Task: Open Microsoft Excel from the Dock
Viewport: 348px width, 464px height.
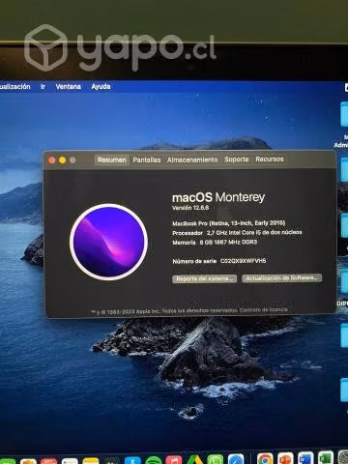Action: pos(326,459)
